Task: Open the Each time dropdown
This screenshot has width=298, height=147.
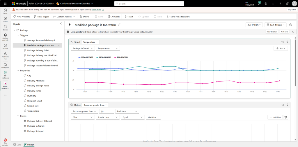Action: (x=127, y=111)
